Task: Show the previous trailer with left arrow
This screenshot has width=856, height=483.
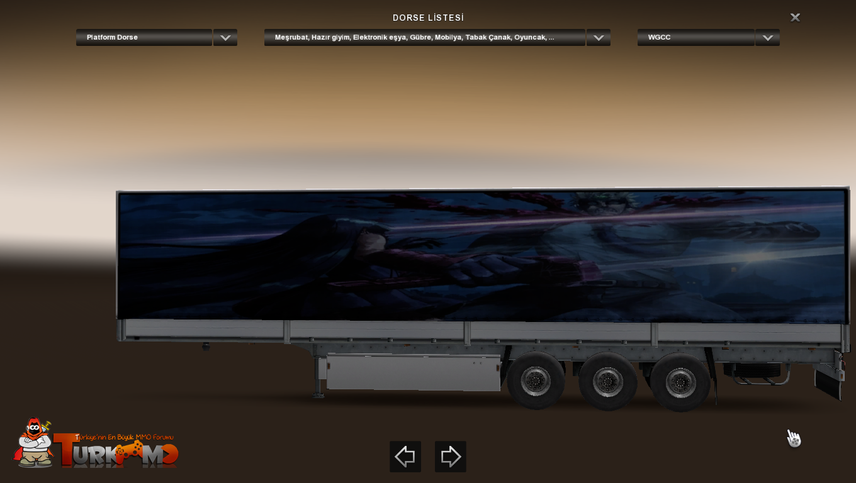Action: point(405,457)
